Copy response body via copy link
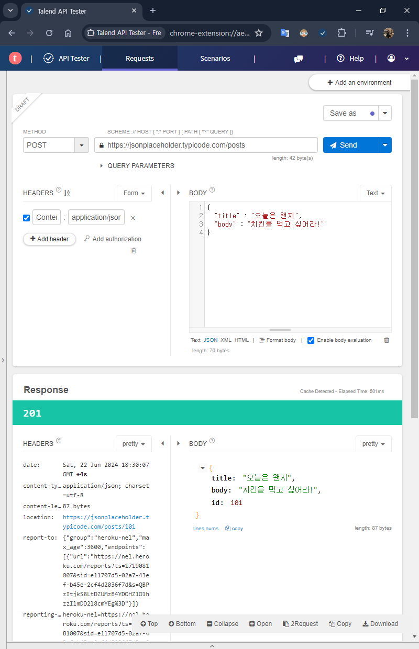The height and width of the screenshot is (649, 419). tap(234, 529)
